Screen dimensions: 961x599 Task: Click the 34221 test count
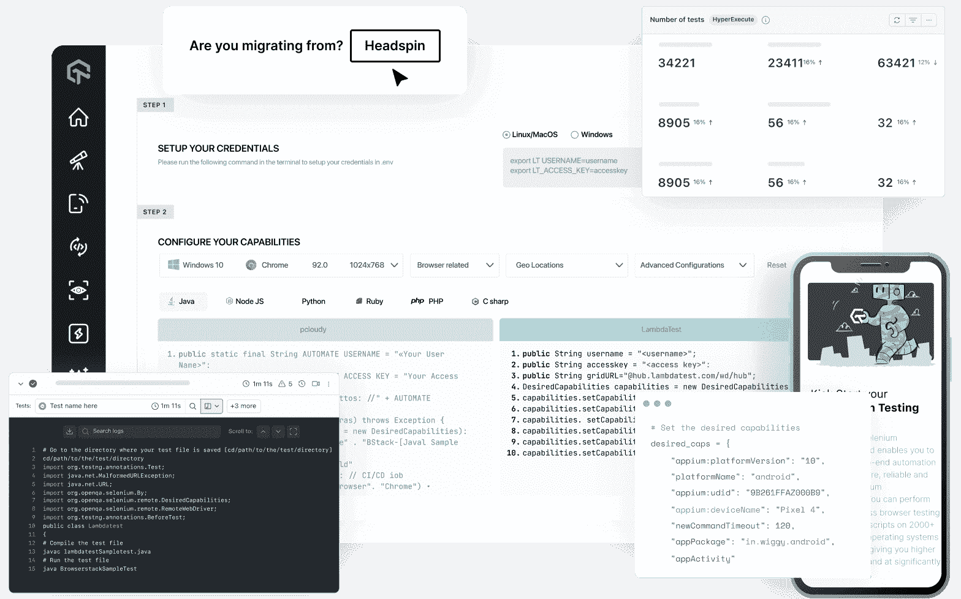(677, 63)
